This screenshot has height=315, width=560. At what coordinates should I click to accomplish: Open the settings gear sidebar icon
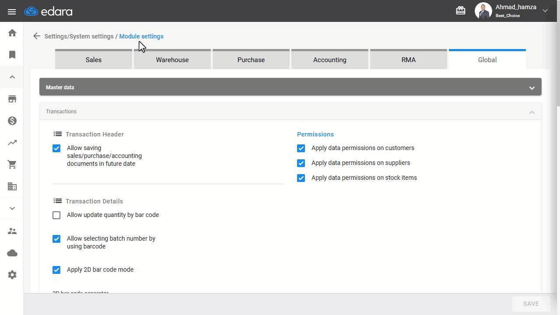pos(12,275)
